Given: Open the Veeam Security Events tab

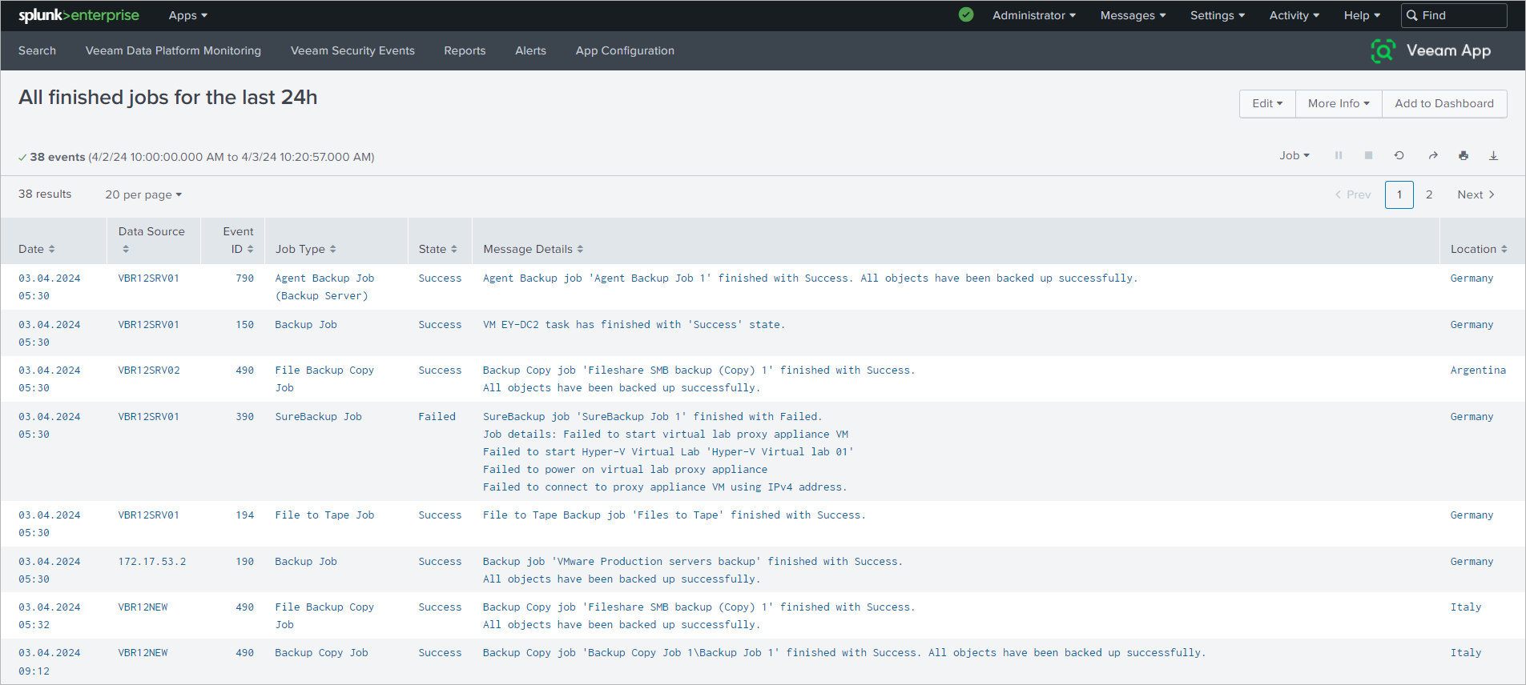Looking at the screenshot, I should click(352, 50).
